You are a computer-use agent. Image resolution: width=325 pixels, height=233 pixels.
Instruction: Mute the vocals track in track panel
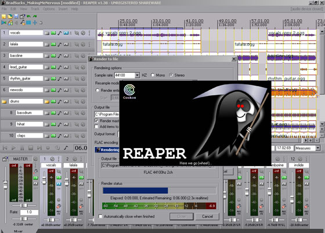(83, 33)
